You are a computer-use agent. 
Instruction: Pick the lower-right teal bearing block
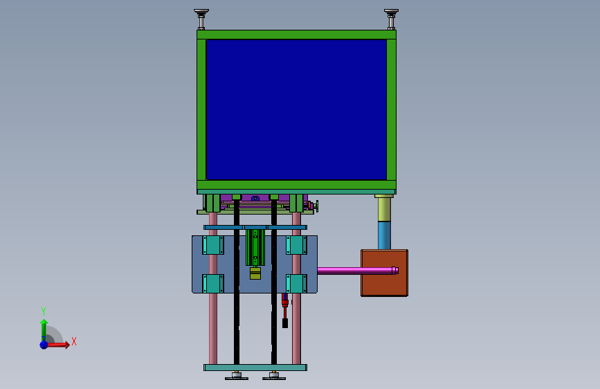point(296,284)
